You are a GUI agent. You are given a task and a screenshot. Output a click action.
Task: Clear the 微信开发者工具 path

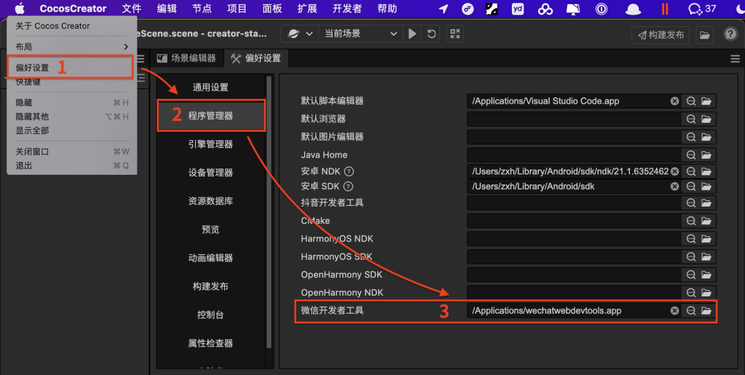(675, 311)
